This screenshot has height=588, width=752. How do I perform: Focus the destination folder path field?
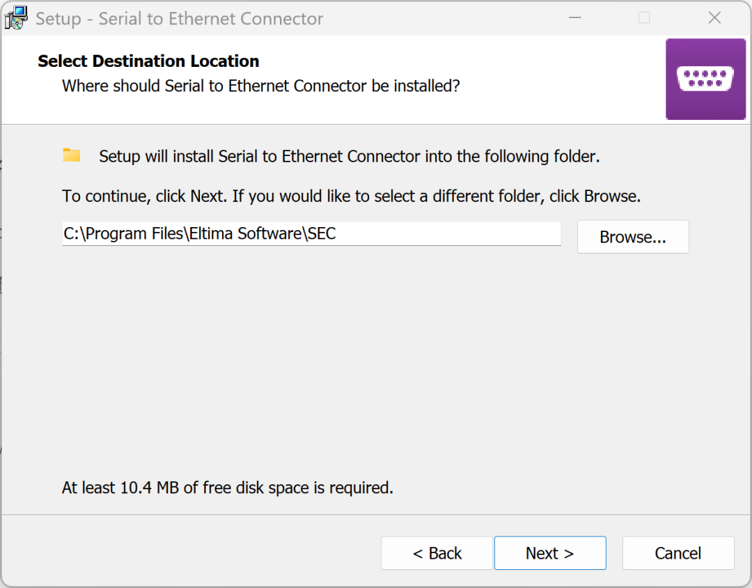coord(311,234)
